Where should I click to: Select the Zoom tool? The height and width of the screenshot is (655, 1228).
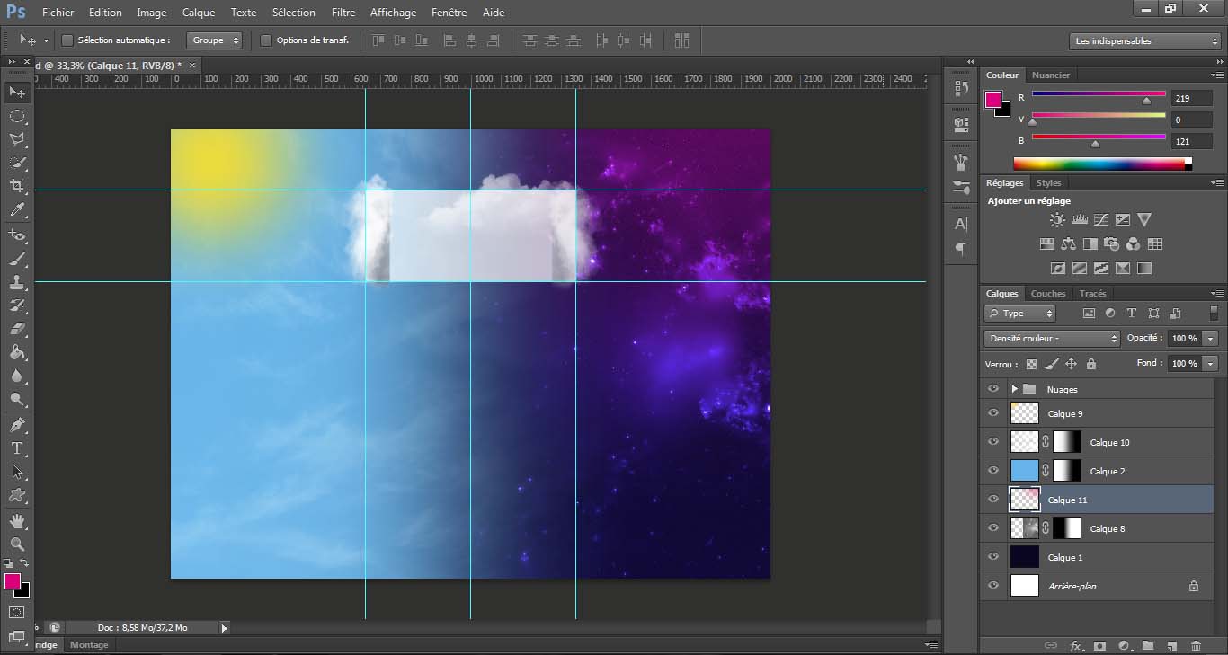[17, 544]
